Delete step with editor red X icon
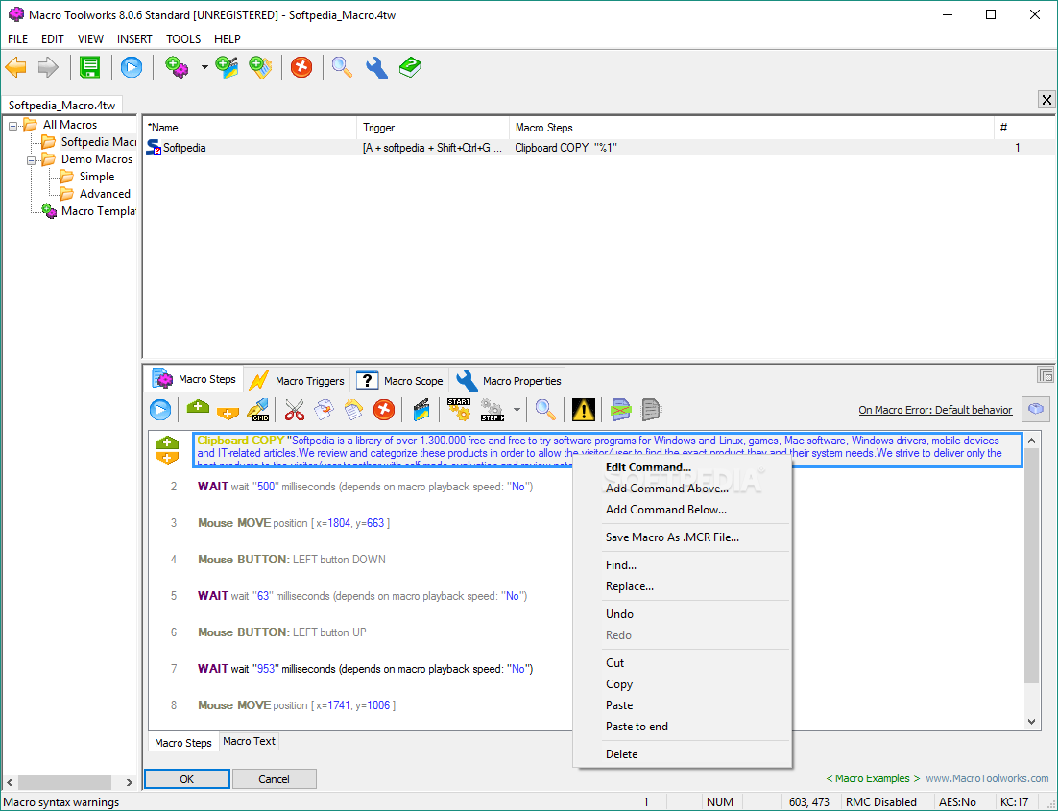Screen dimensions: 1058x811 coord(384,410)
